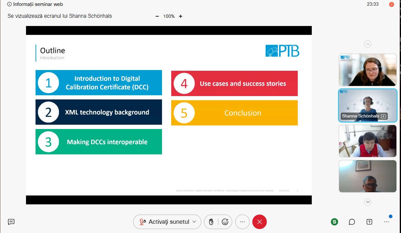Raise your hand using the hand icon

pyautogui.click(x=211, y=222)
